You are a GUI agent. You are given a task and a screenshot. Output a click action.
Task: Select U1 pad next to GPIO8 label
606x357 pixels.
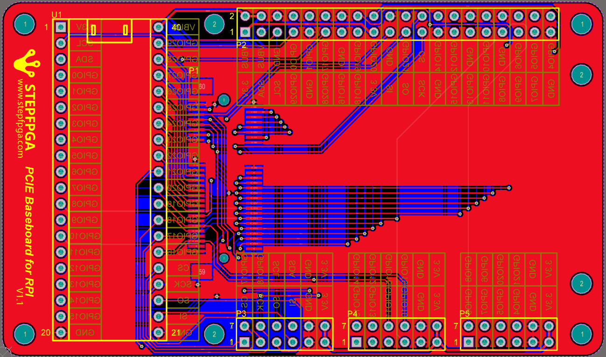(61, 204)
